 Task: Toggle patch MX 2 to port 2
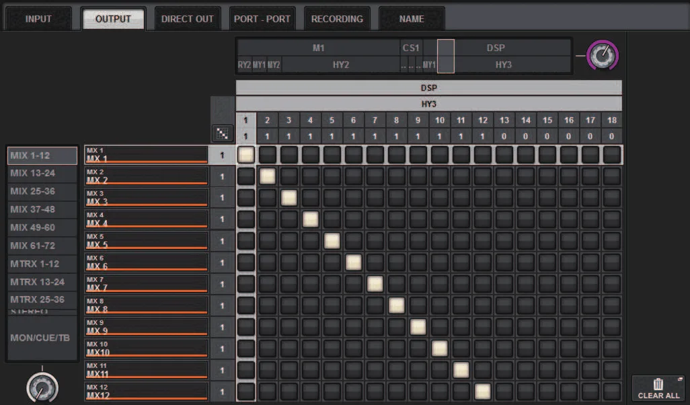coord(268,176)
